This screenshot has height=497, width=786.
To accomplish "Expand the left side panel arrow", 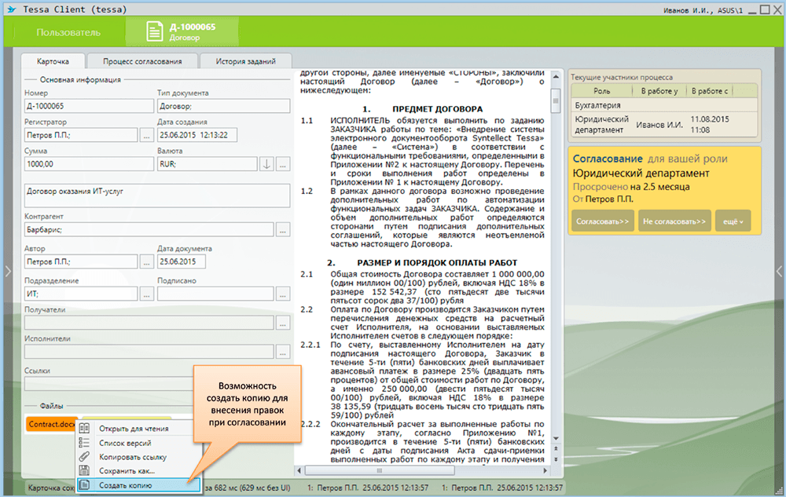I will coord(8,272).
